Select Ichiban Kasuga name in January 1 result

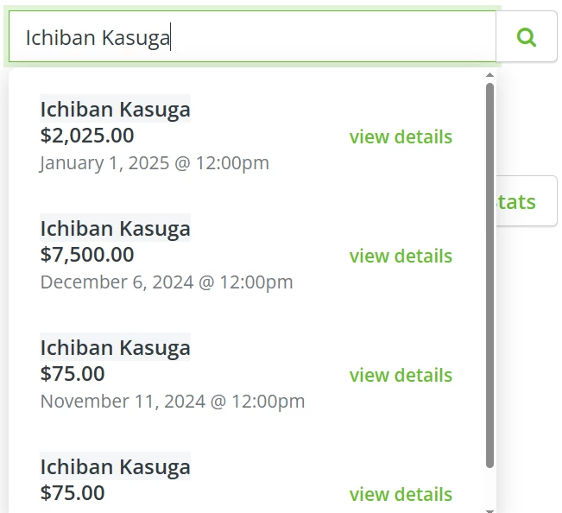pos(115,110)
